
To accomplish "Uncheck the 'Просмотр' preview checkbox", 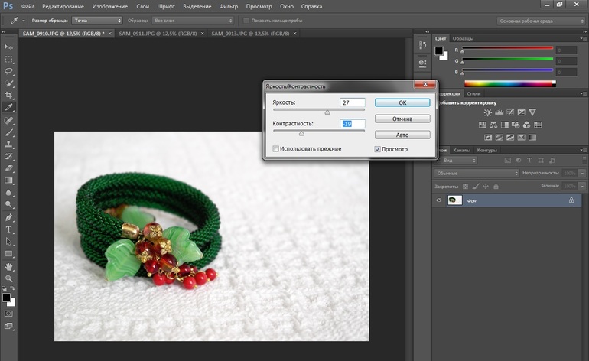I will pos(377,148).
